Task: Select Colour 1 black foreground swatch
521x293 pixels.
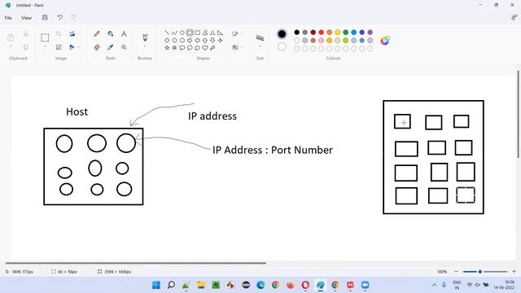Action: pos(282,33)
